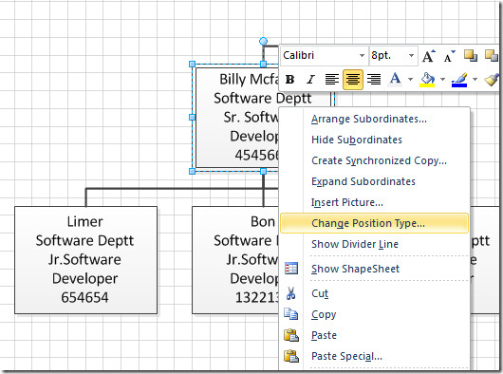Click the ShapeSheet grid icon
Viewport: 503px width, 374px height.
291,269
